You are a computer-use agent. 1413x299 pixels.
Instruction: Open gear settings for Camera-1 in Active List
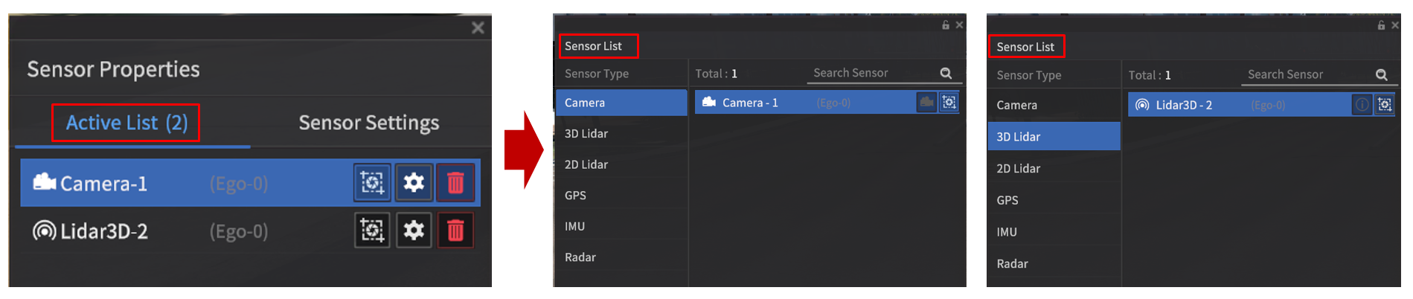point(414,182)
